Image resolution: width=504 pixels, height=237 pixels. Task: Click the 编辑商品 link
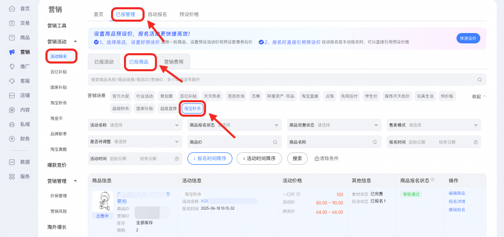457,193
